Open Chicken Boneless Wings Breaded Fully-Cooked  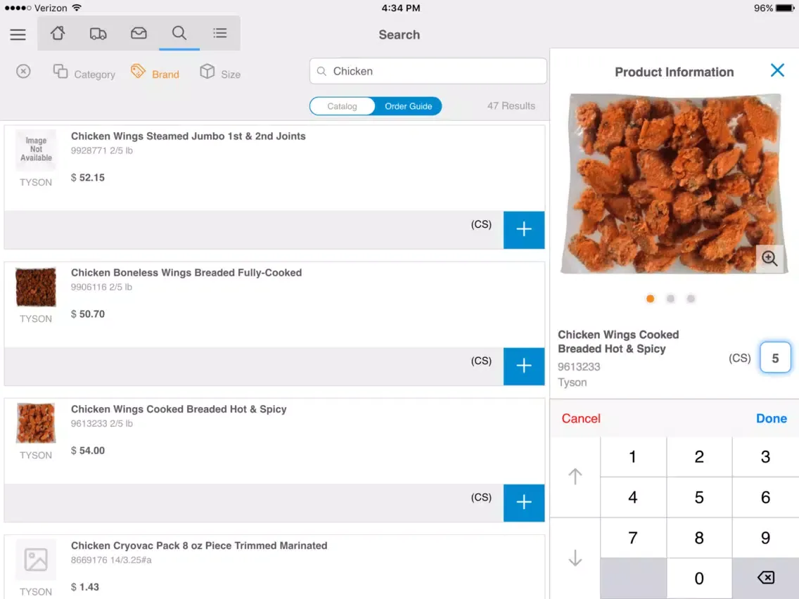point(186,273)
